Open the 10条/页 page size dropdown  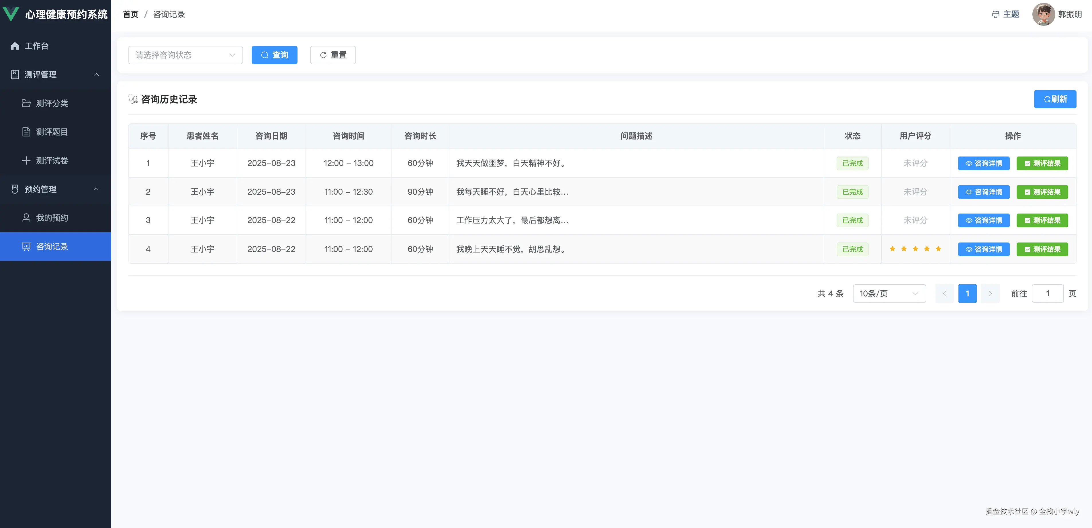[x=889, y=293]
